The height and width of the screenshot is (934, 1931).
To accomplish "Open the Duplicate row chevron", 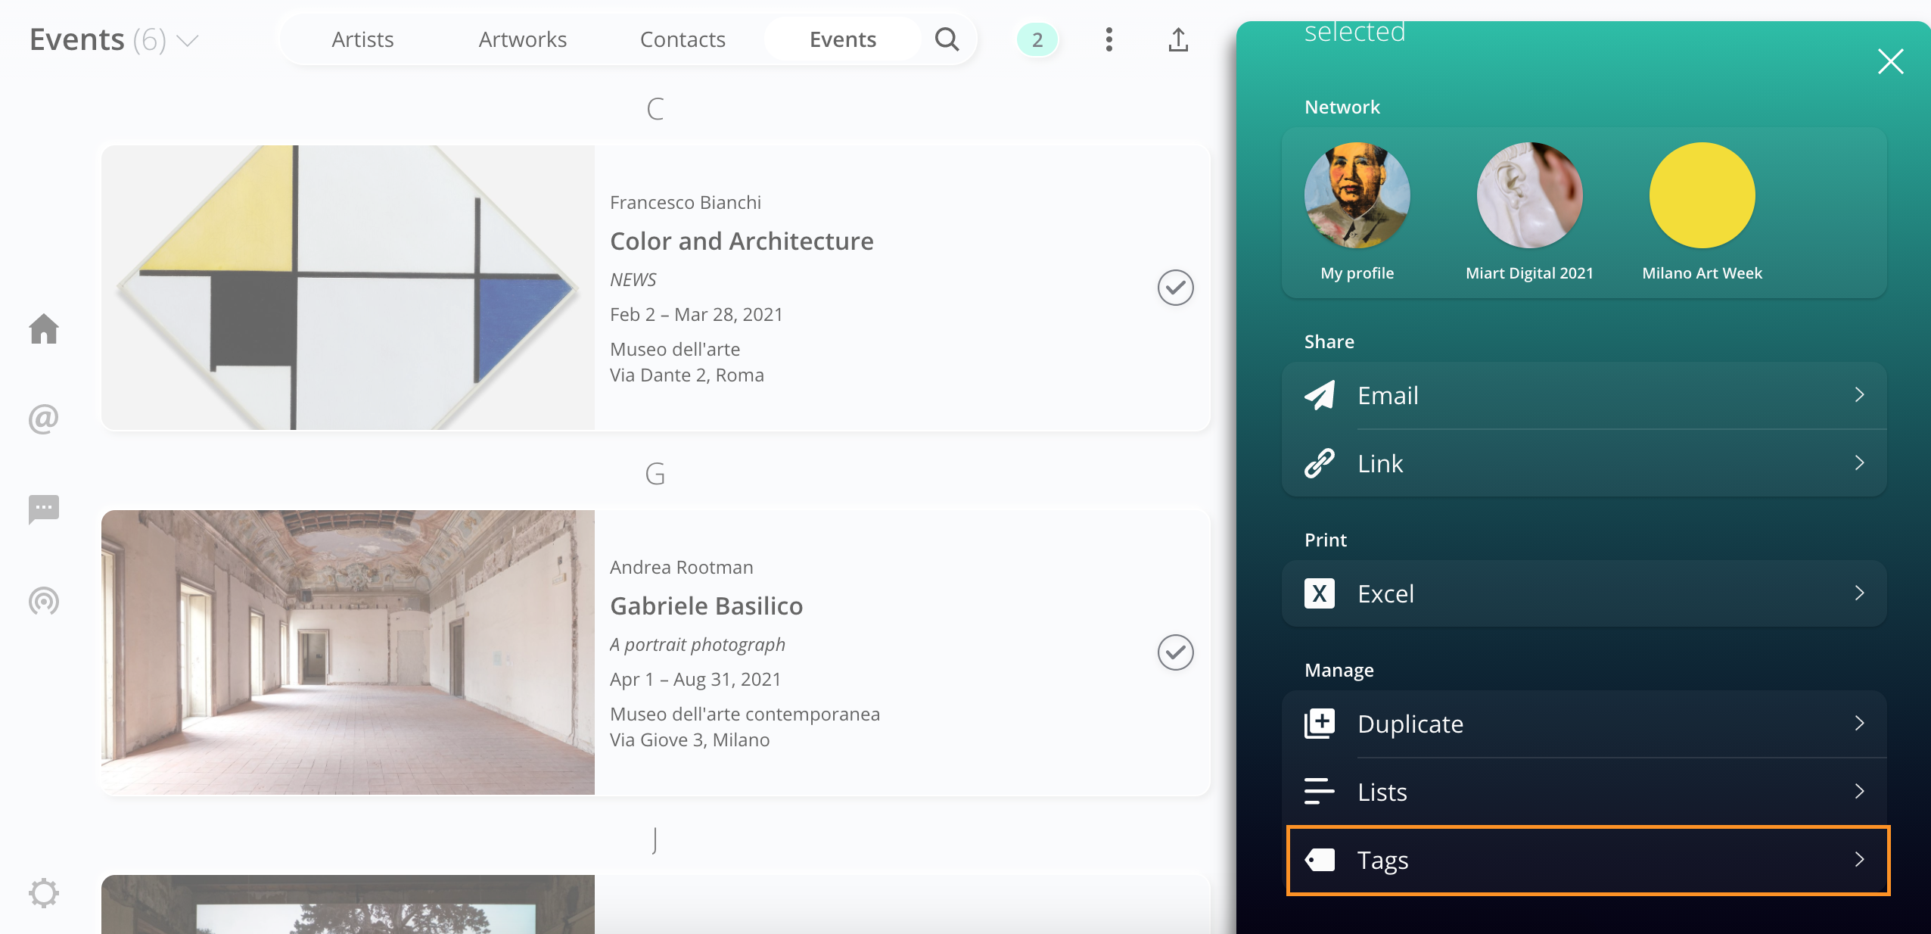I will coord(1860,723).
